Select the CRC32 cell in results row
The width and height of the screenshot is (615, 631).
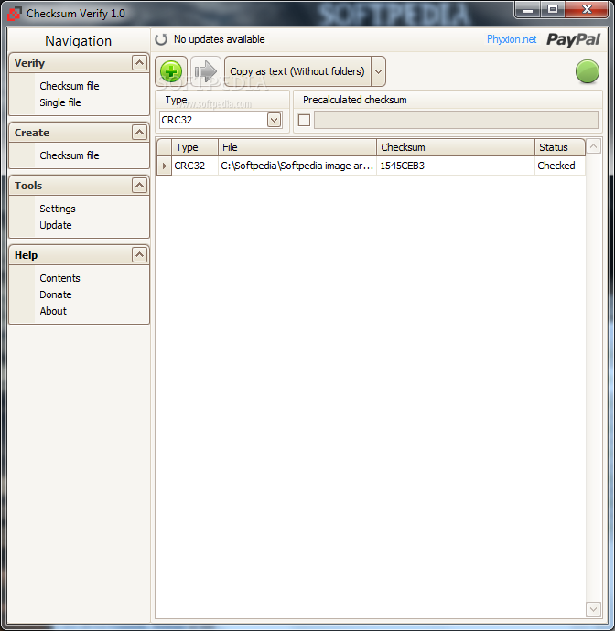pyautogui.click(x=195, y=166)
